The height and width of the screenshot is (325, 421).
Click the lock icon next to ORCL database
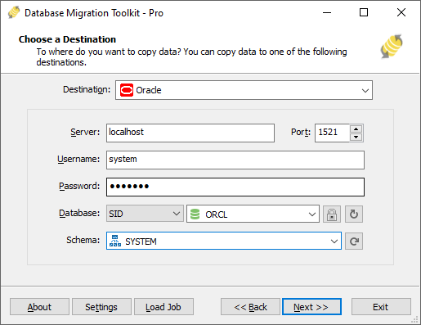point(332,214)
